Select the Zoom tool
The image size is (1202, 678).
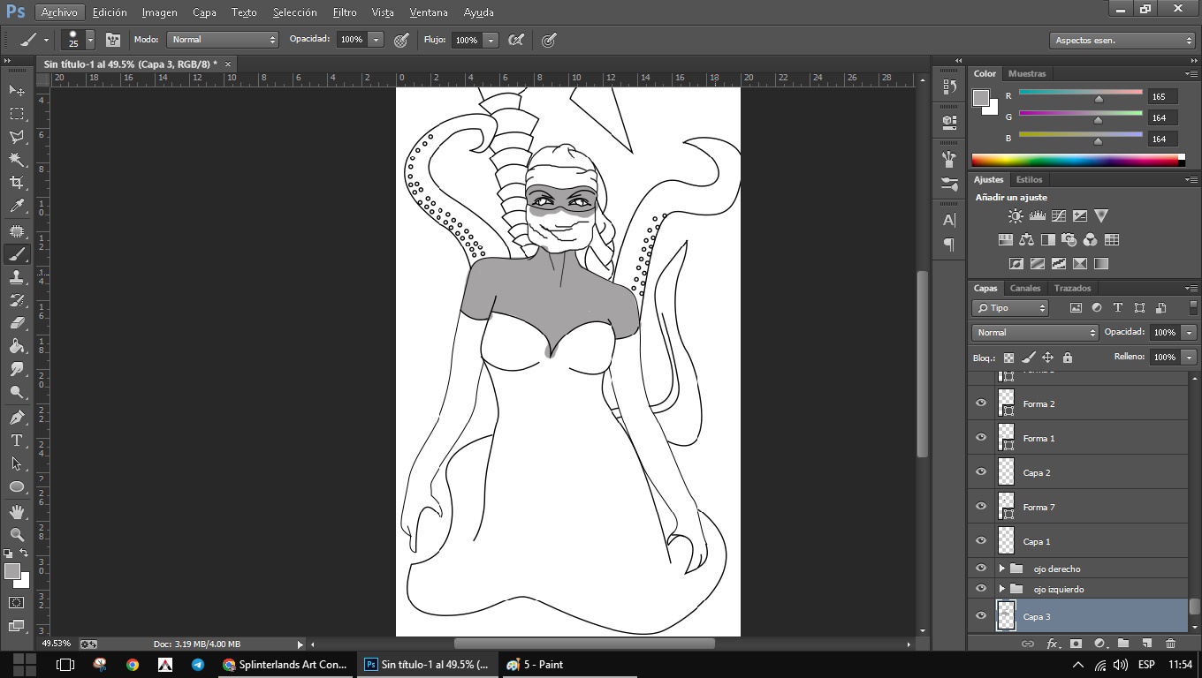(17, 535)
